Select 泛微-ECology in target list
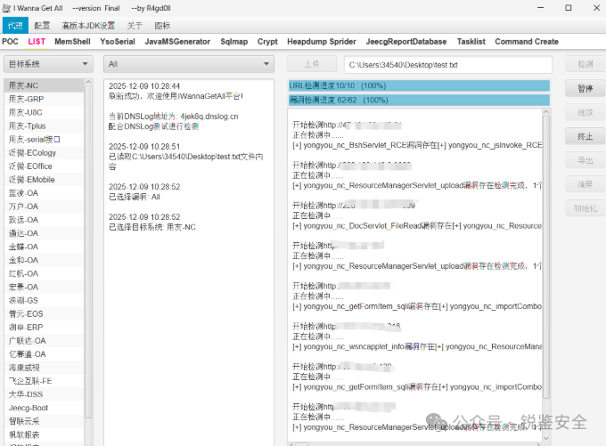The width and height of the screenshot is (606, 446). tap(33, 152)
